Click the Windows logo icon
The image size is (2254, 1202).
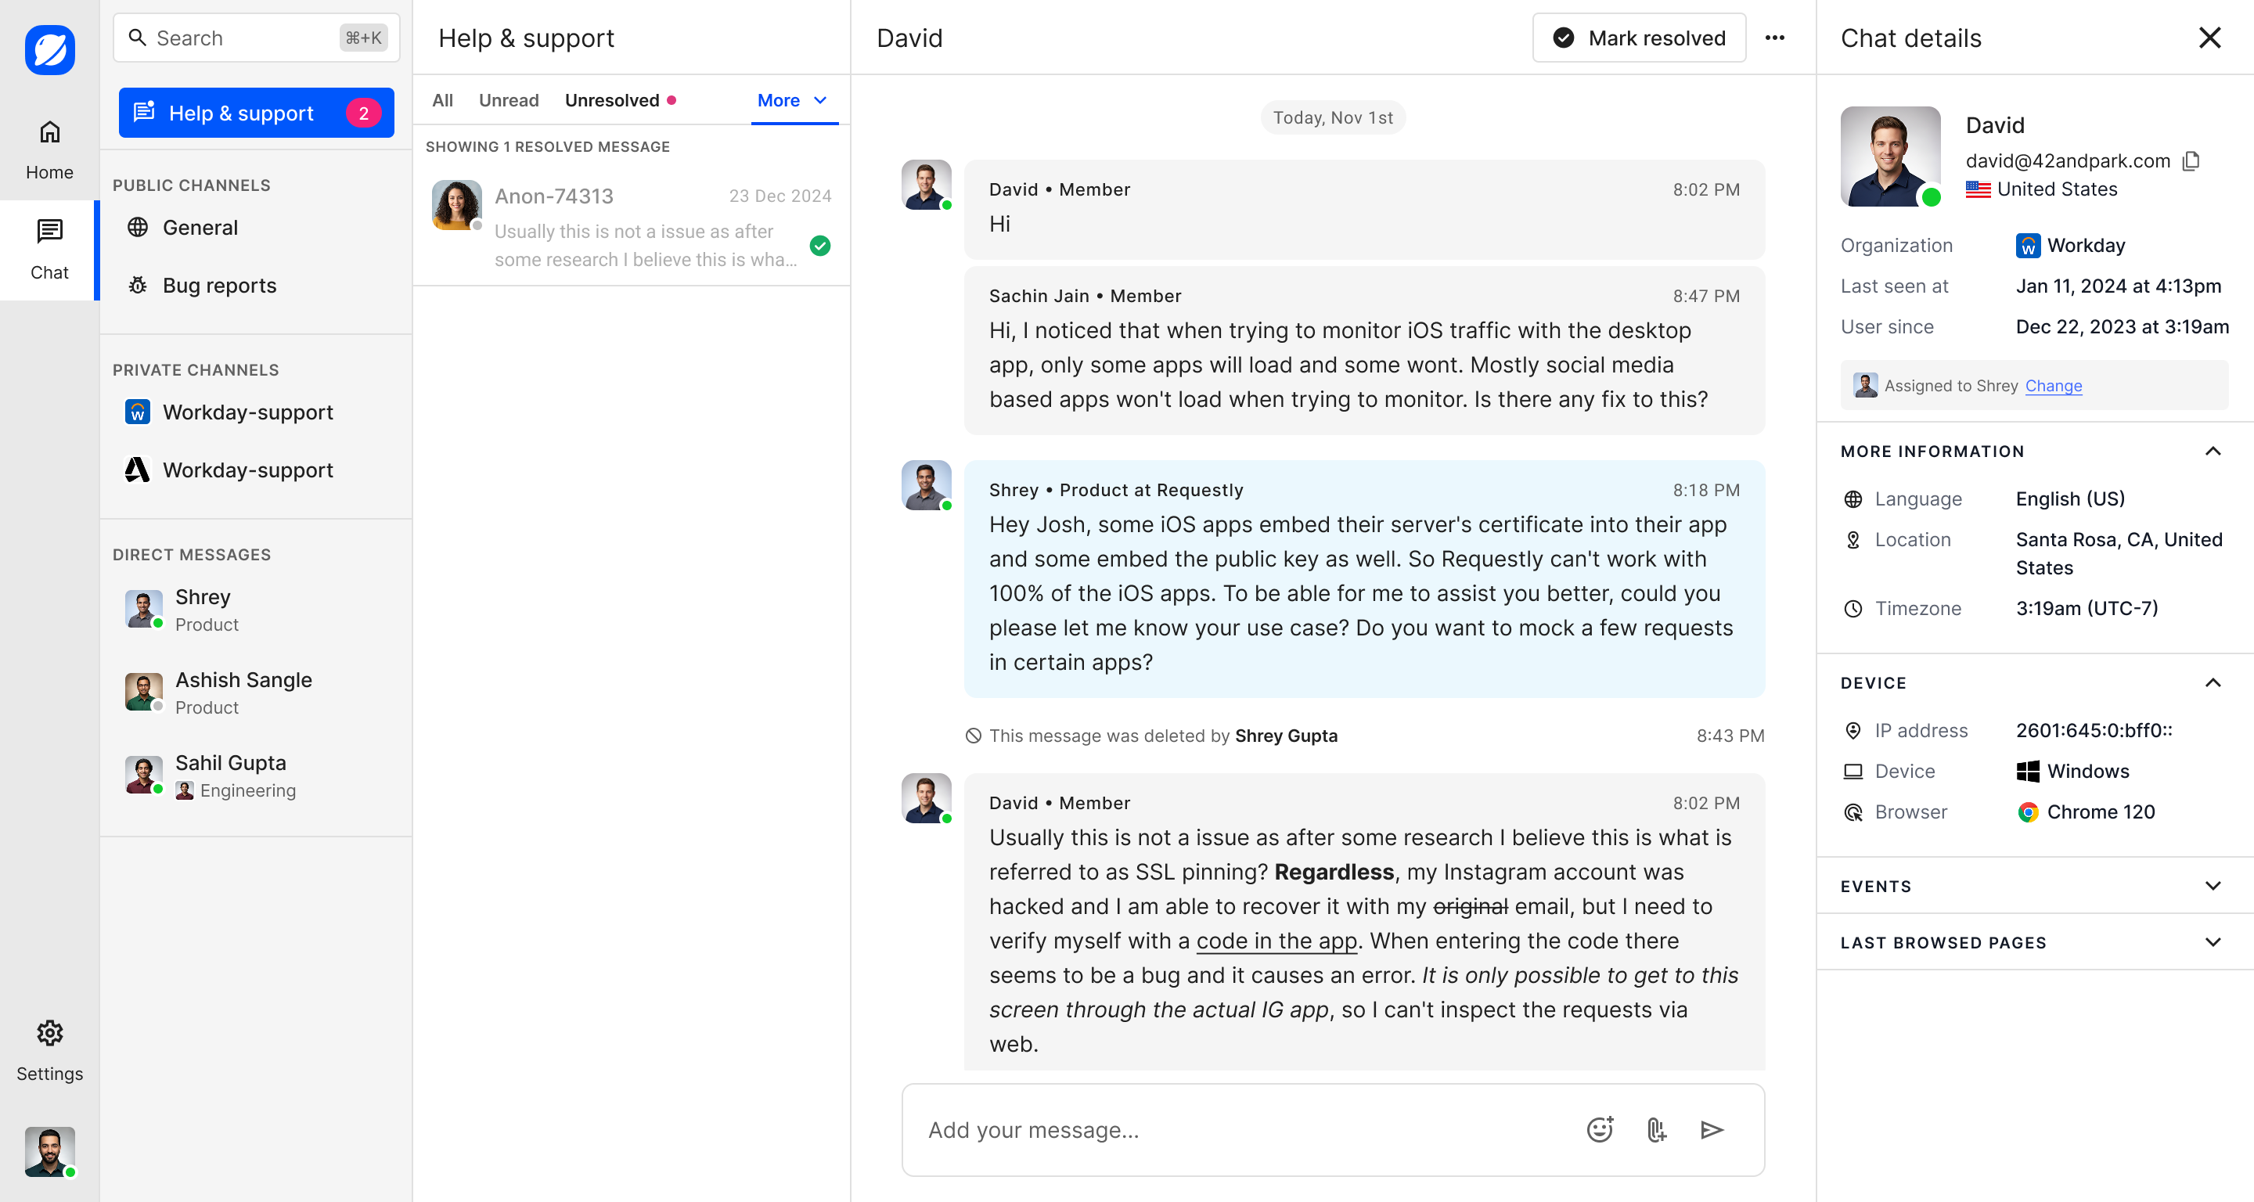[x=2027, y=772]
